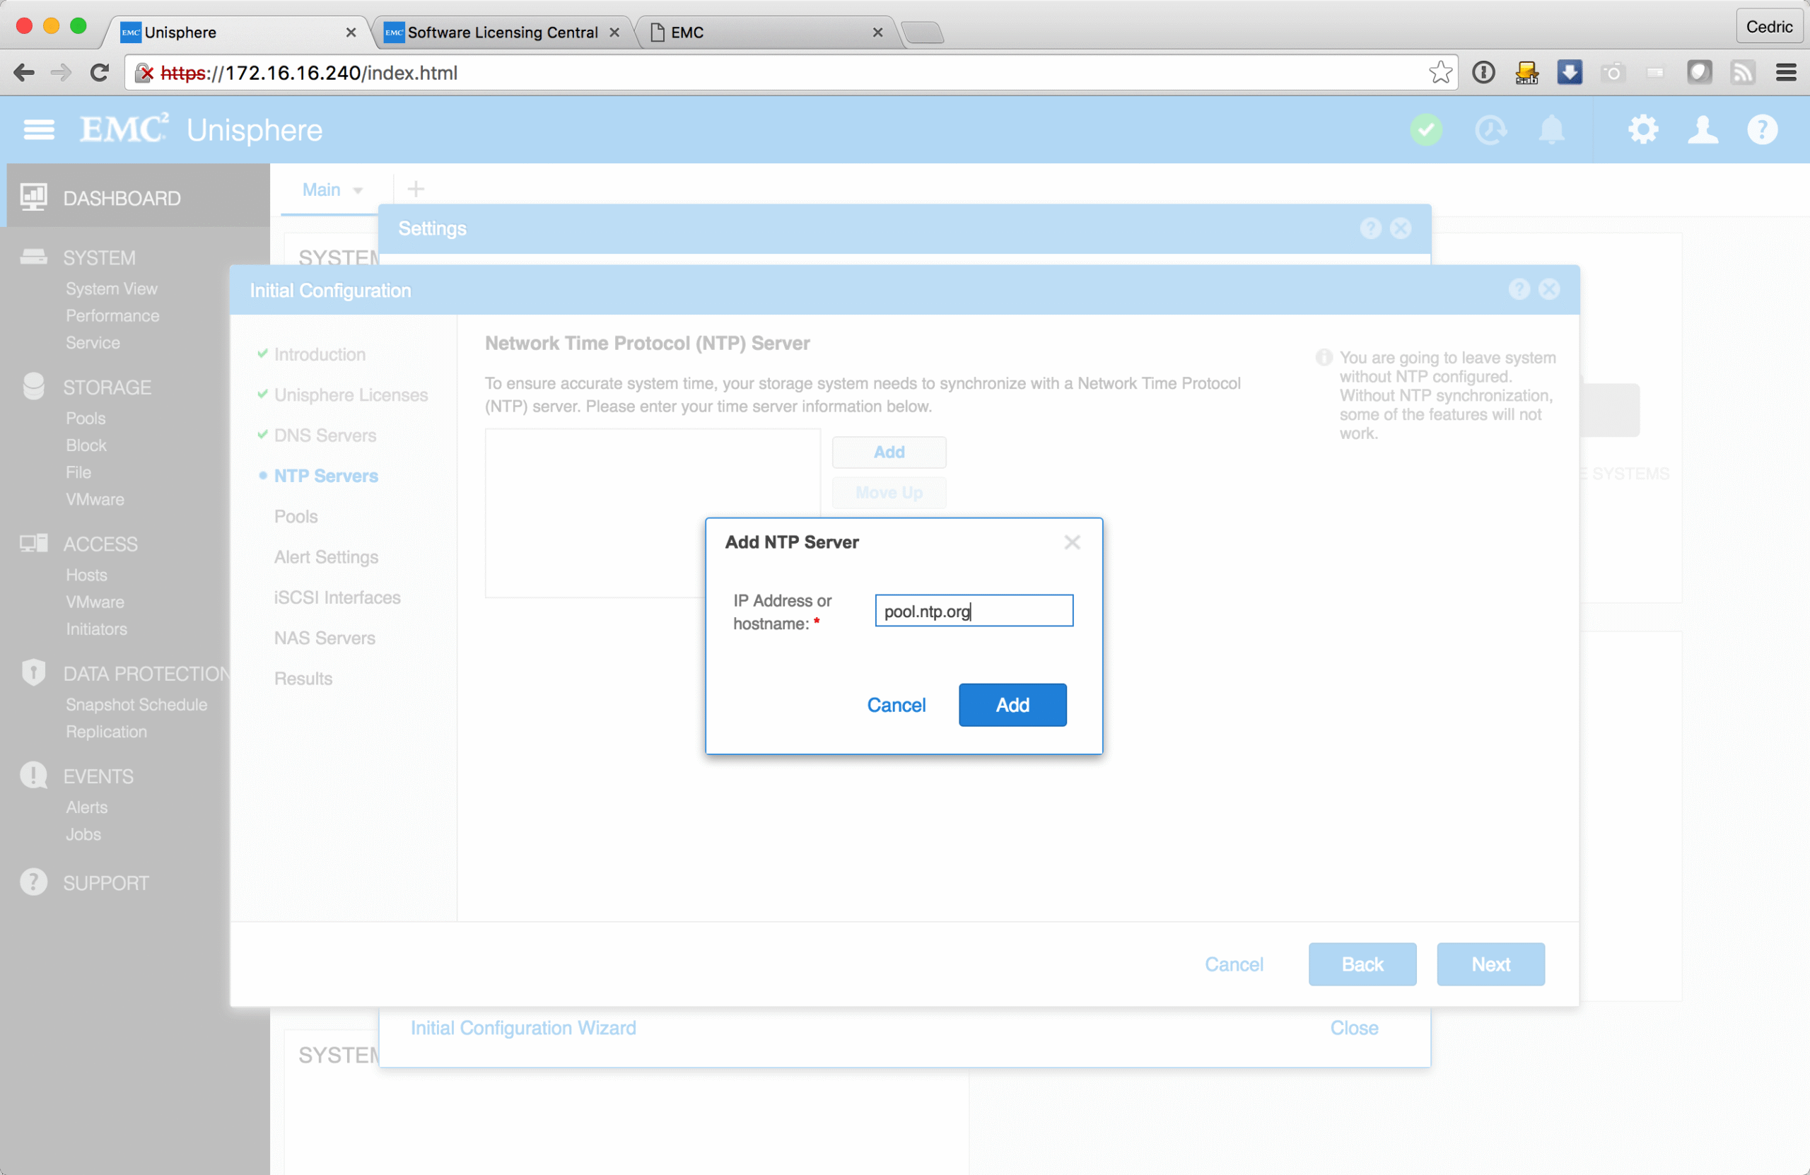Add a new dashboard tab with plus
The width and height of the screenshot is (1810, 1175).
pos(415,189)
